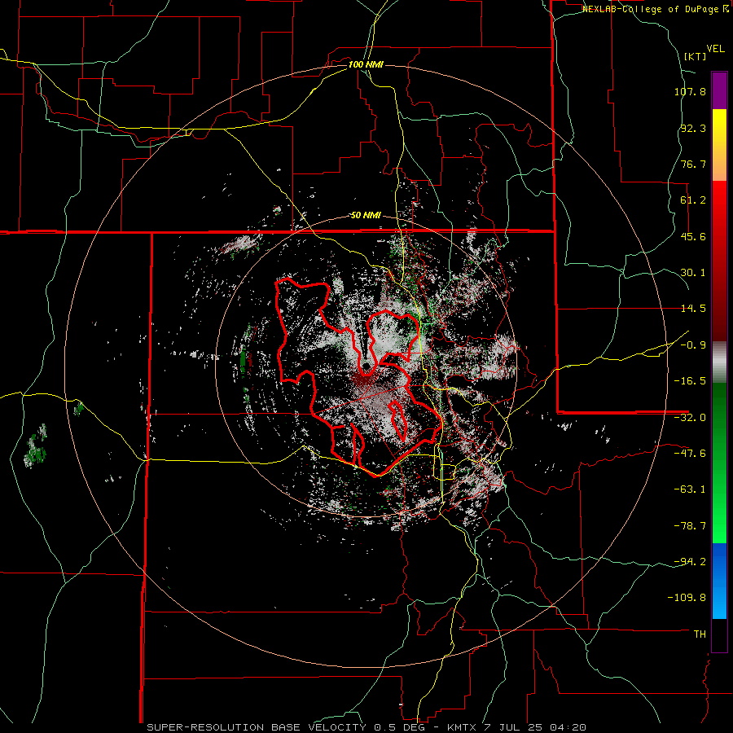Click the '50 NMI' range ring label

pyautogui.click(x=366, y=216)
